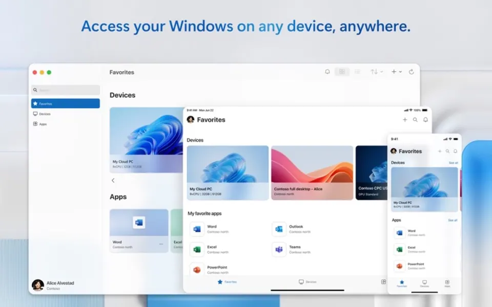Open the plus add dropdown in Mac toolbar
Screen dimensions: 492x307
click(x=396, y=72)
